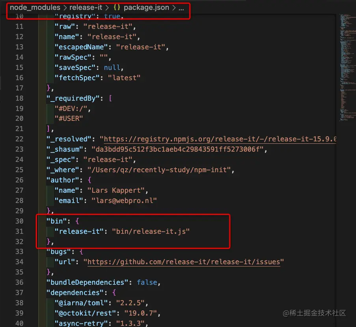Click the JSON braces icon in breadcrumb

[117, 8]
